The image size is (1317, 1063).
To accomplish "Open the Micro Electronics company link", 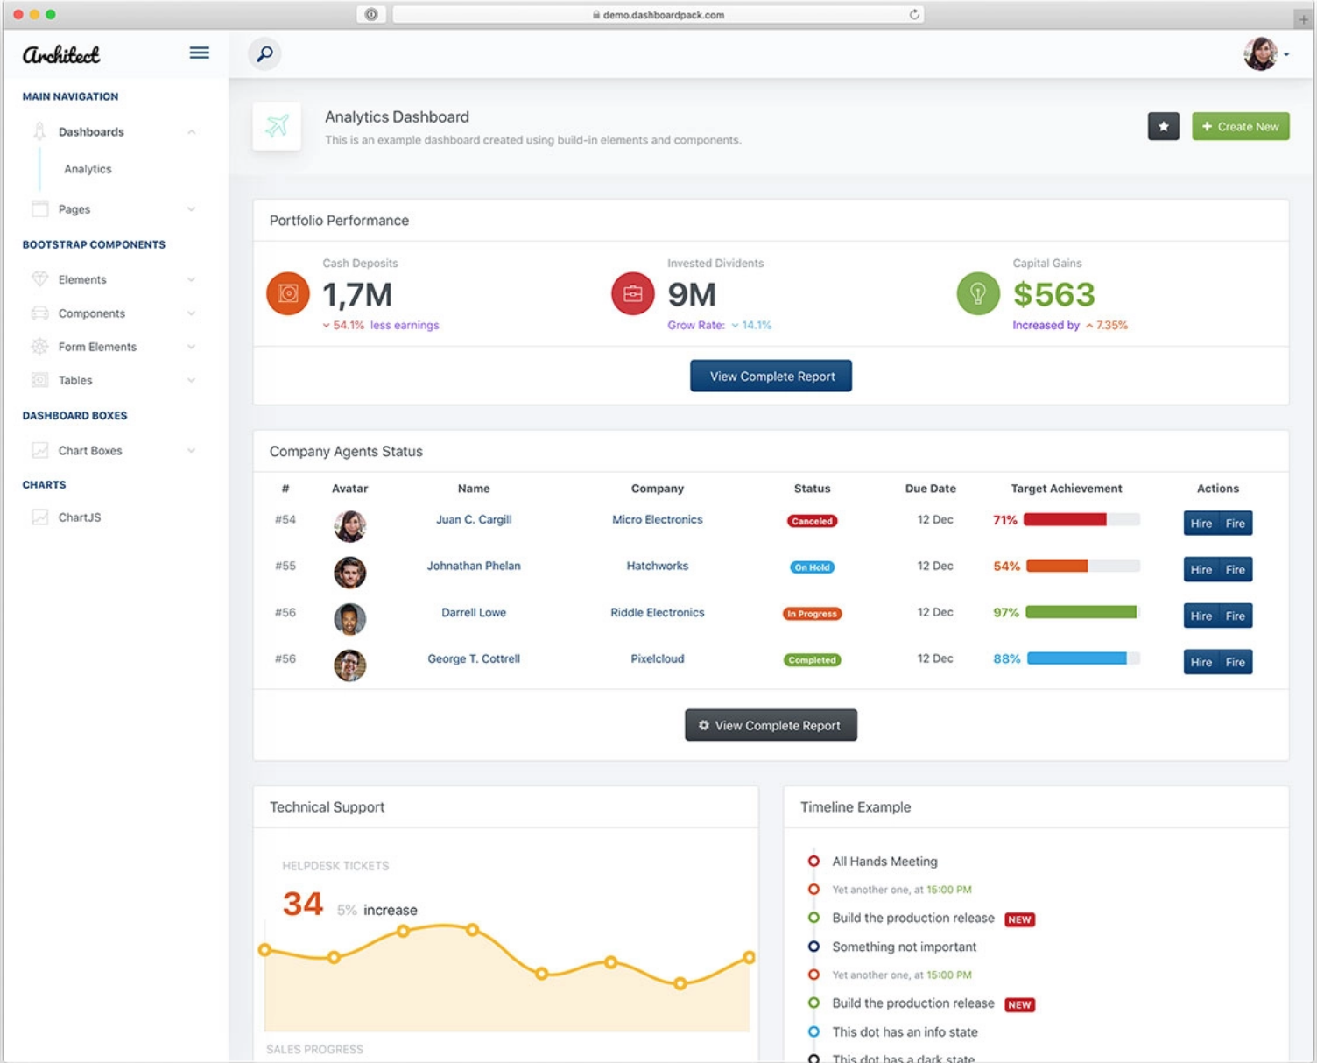I will point(658,519).
